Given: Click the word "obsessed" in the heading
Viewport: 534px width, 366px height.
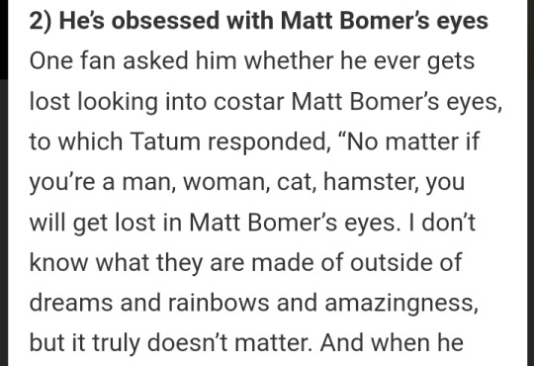Looking at the screenshot, I should (165, 21).
